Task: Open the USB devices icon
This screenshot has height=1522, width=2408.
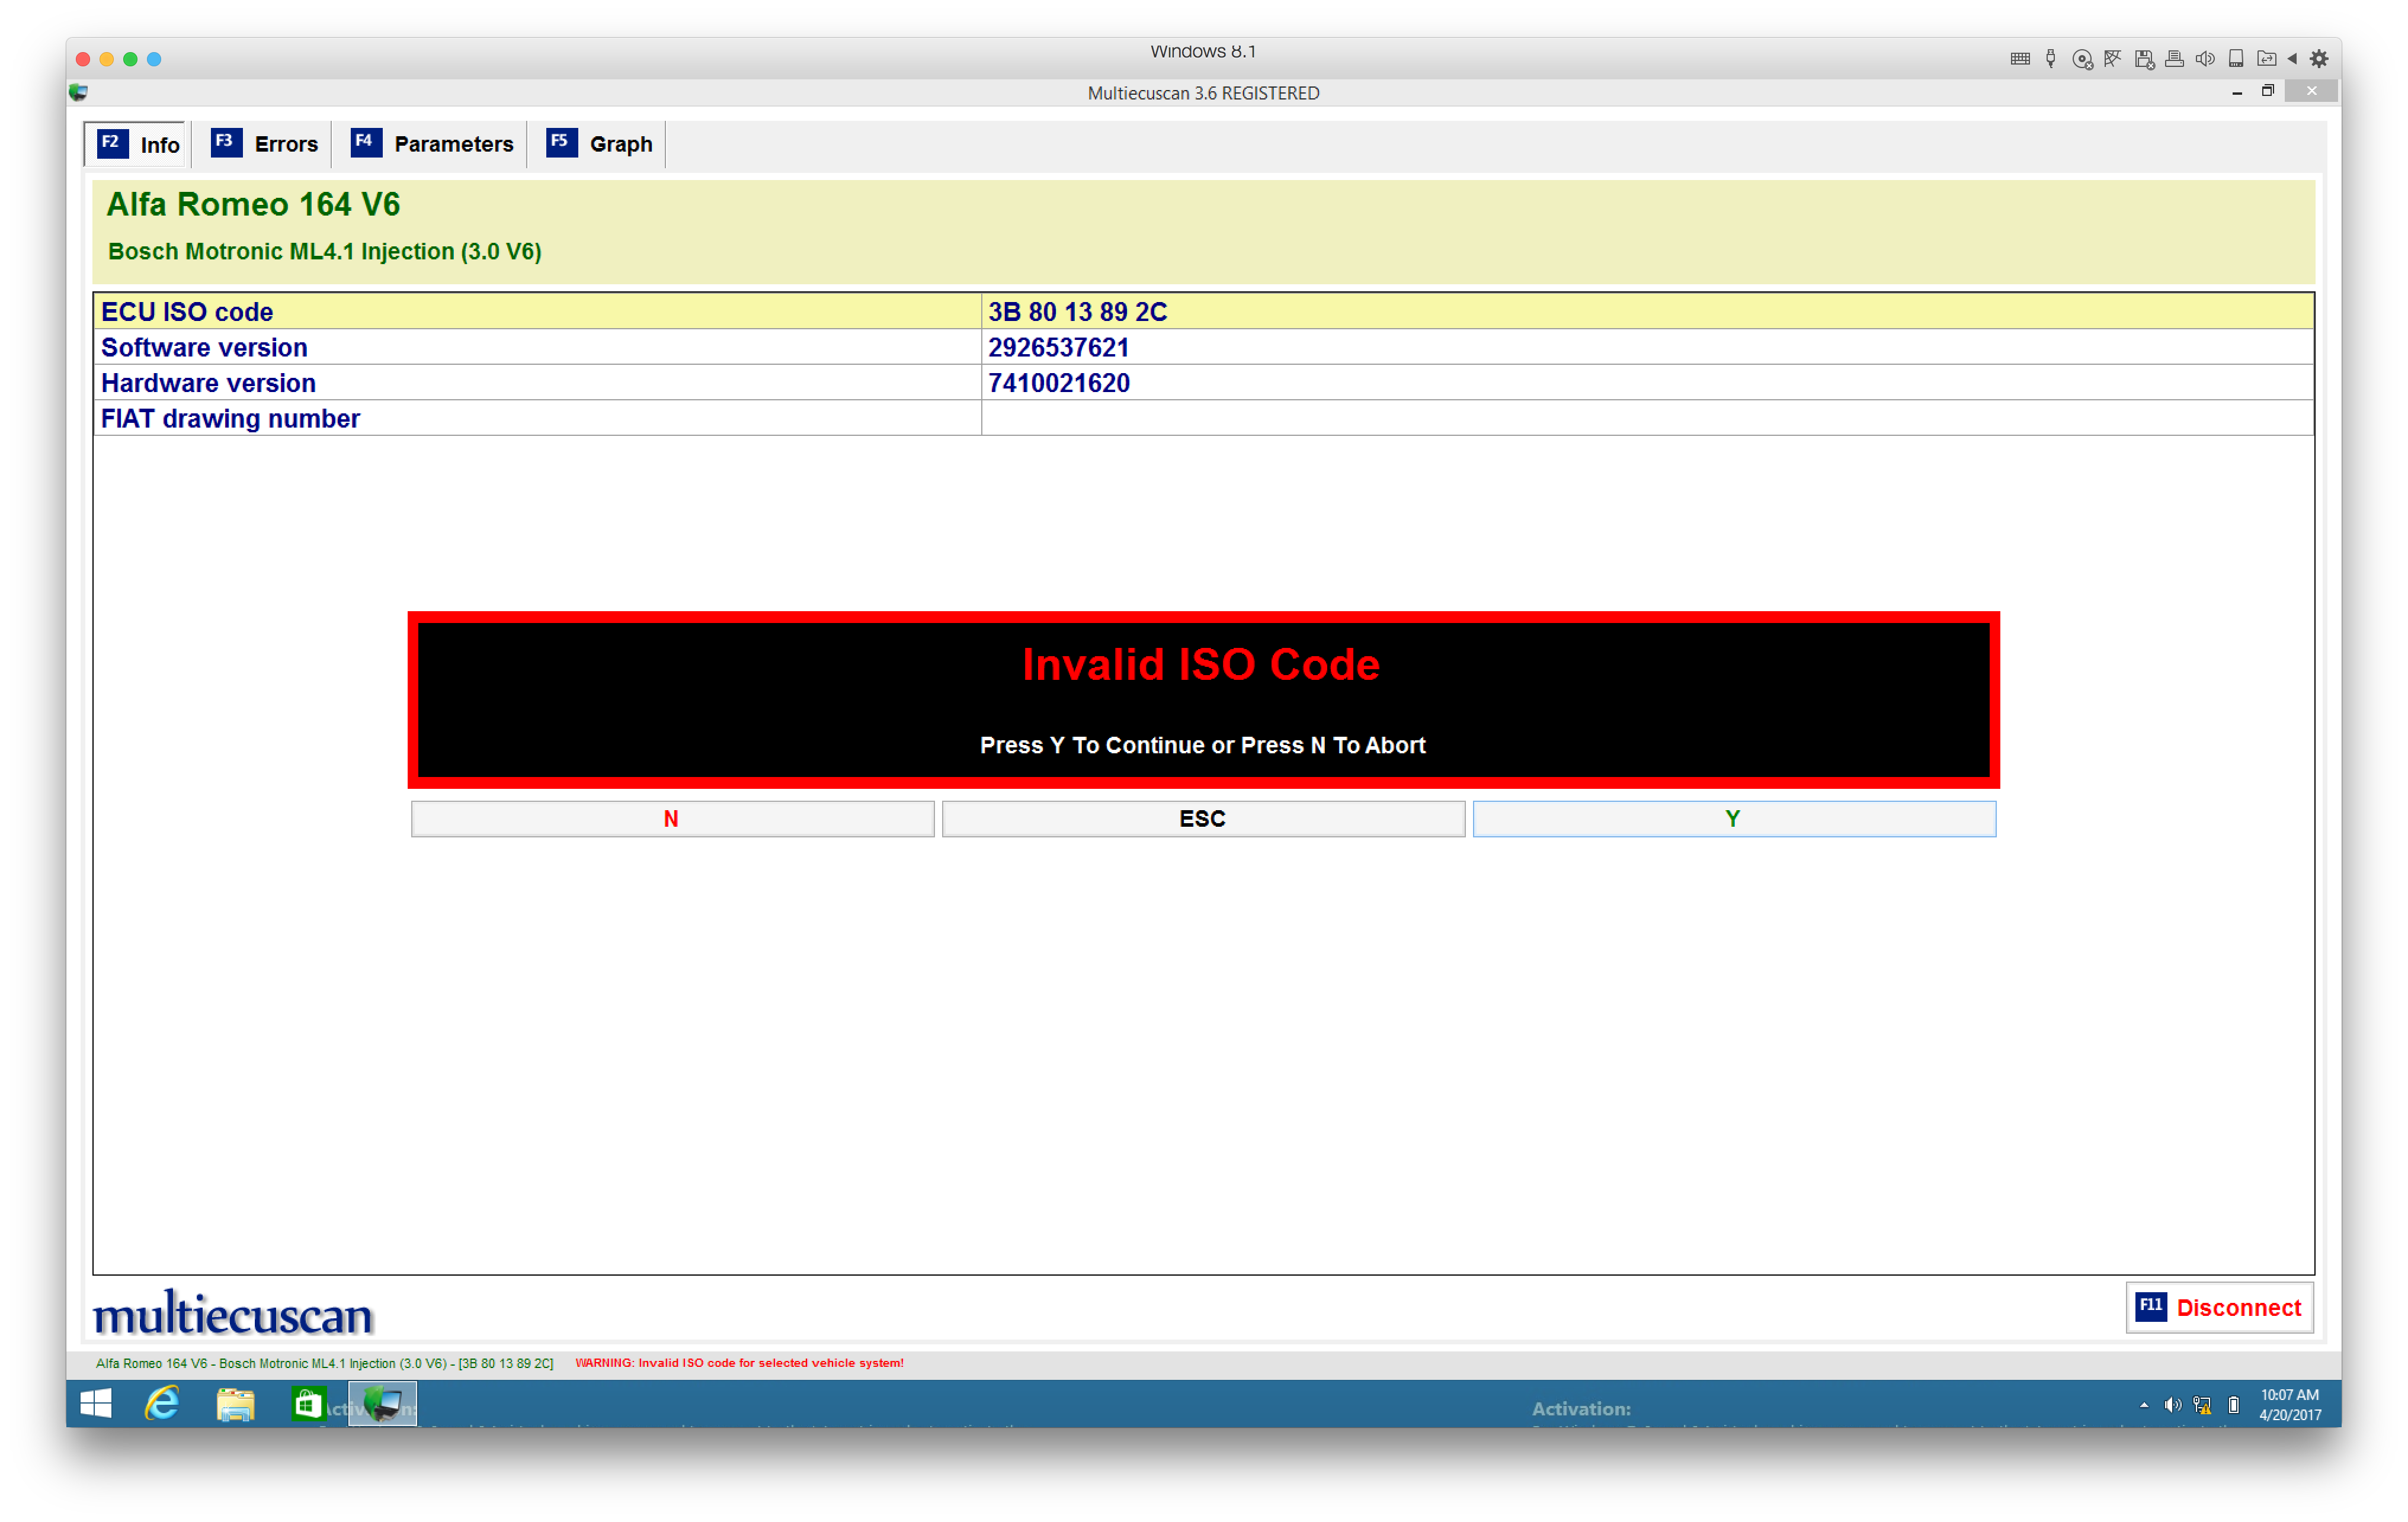Action: point(2050,59)
